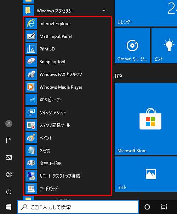Screen dimensions: 177x214
Task: Click the XPS ビューアー text label
Action: (51, 100)
